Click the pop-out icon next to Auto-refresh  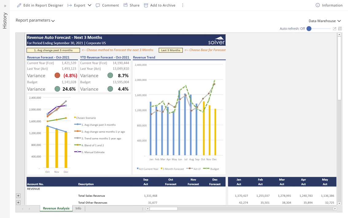334,29
